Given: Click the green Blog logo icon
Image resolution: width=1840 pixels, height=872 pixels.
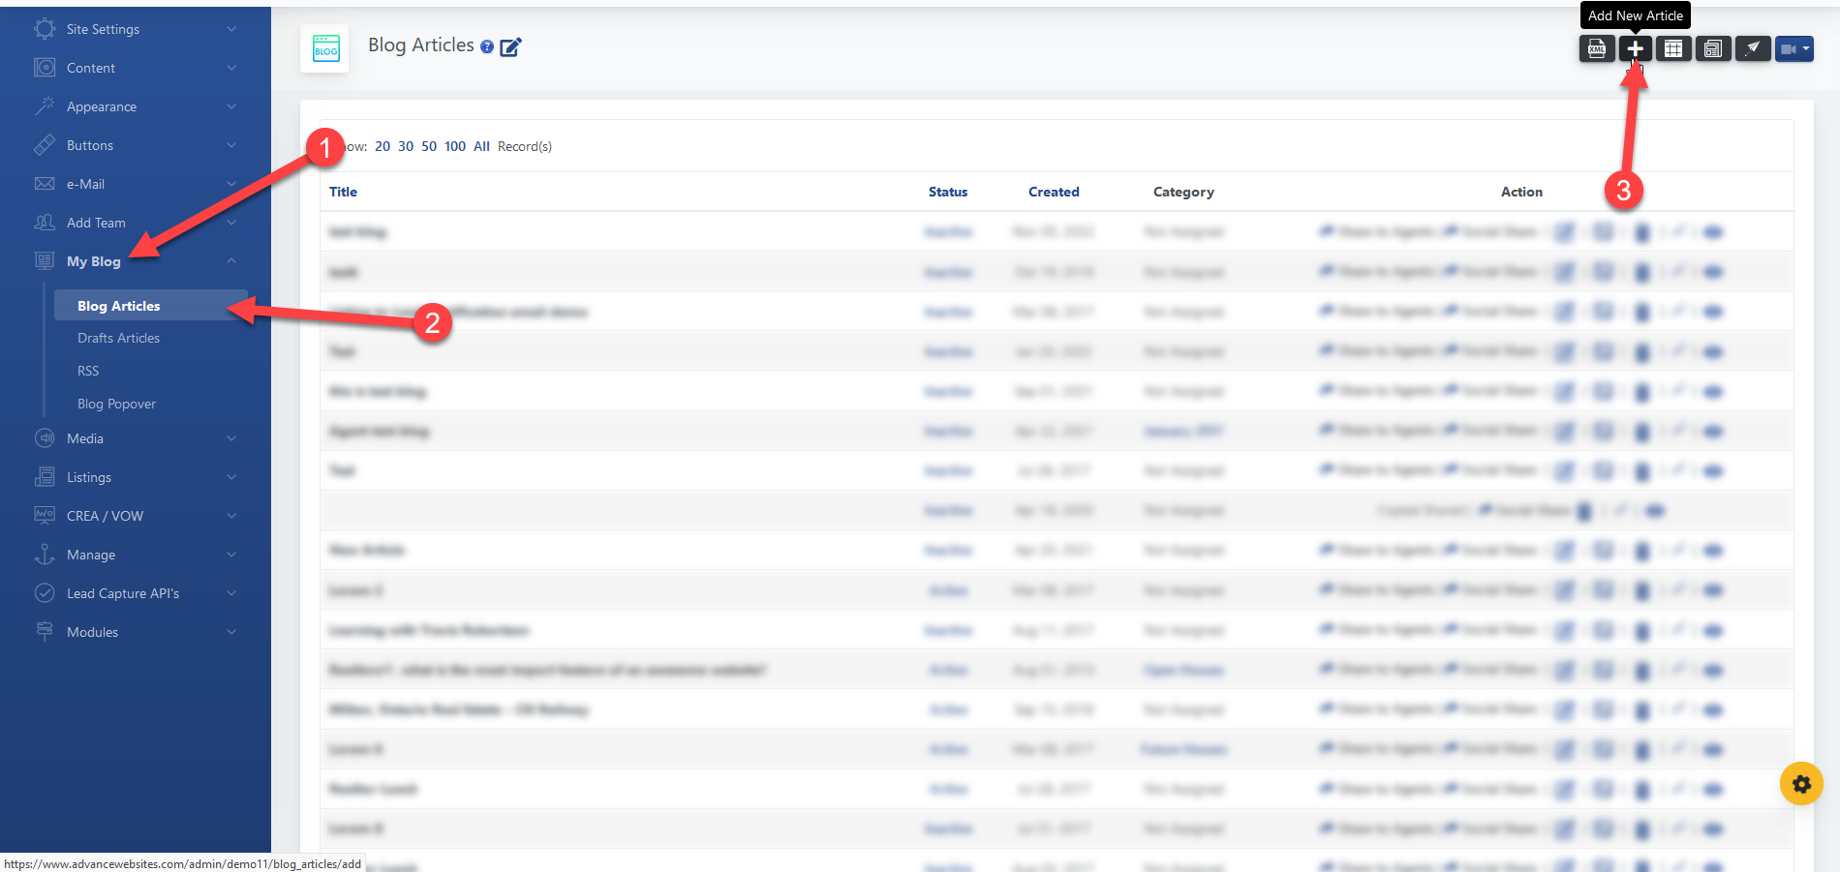Looking at the screenshot, I should tap(325, 48).
